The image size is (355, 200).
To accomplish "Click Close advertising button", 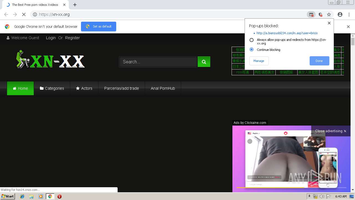I will [x=331, y=131].
